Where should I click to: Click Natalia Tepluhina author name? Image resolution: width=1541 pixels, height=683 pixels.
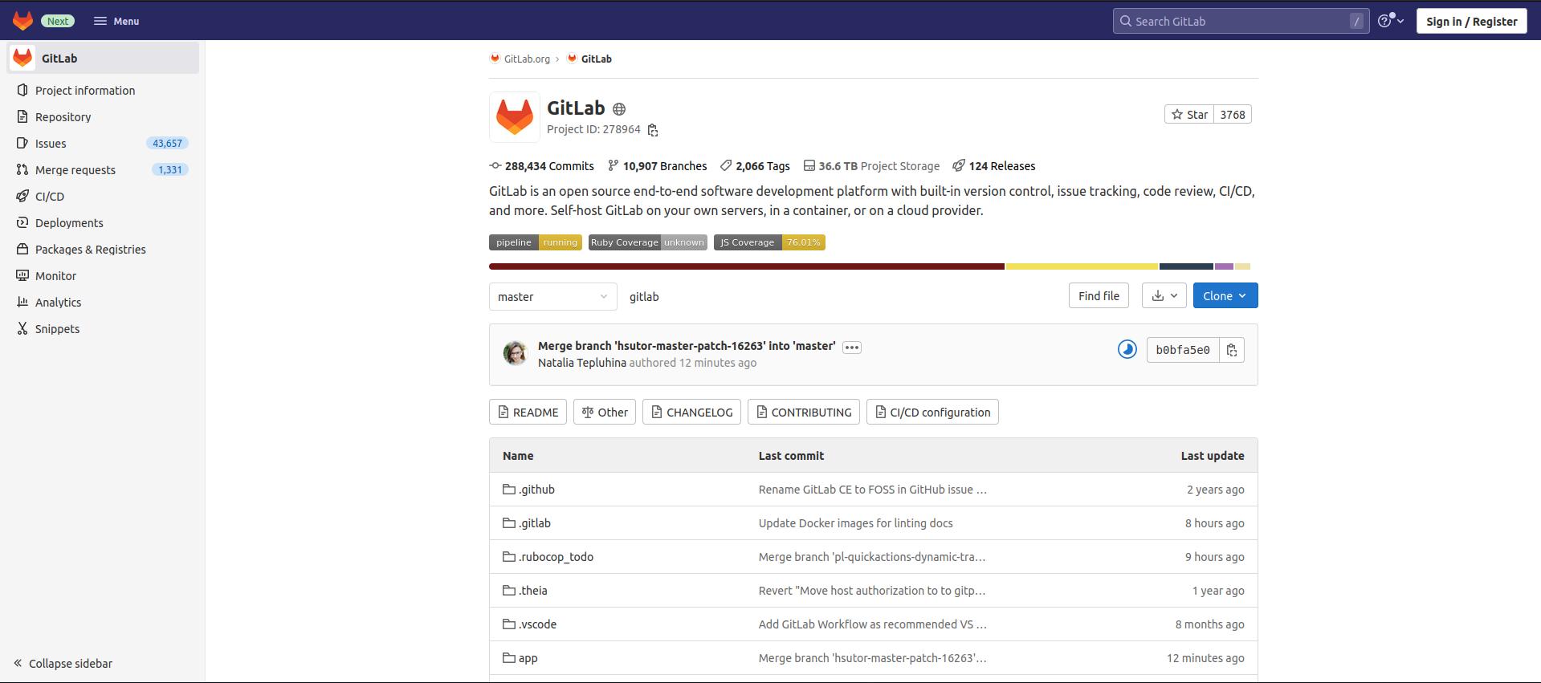582,363
